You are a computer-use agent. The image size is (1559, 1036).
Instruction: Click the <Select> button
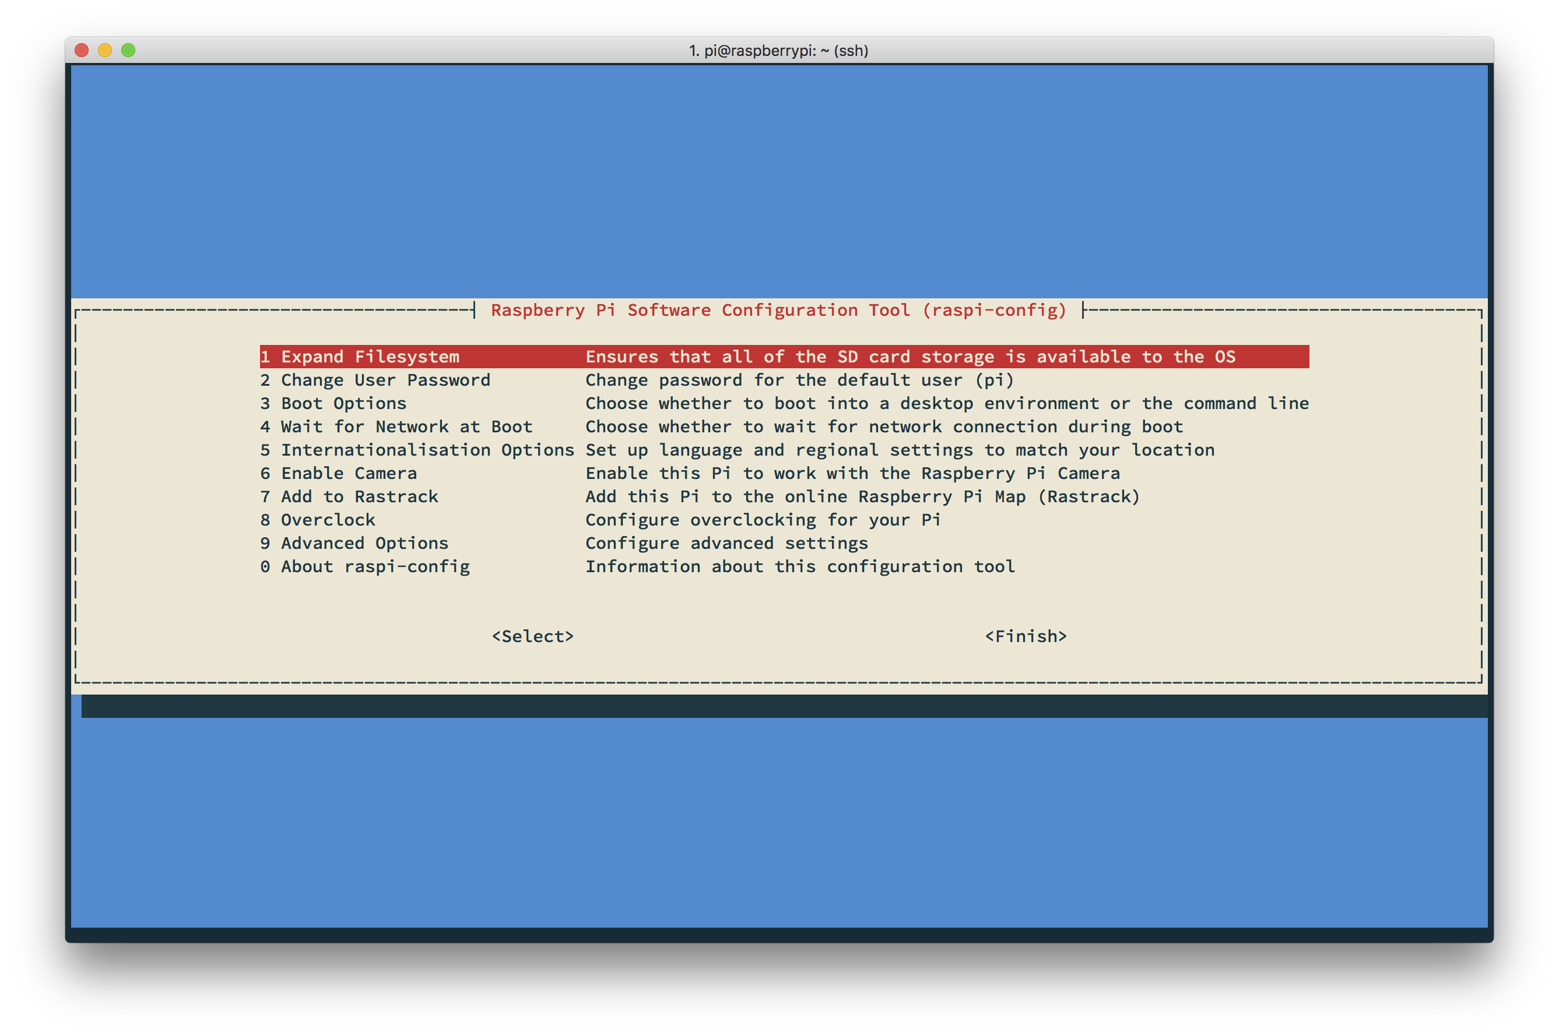pos(533,636)
